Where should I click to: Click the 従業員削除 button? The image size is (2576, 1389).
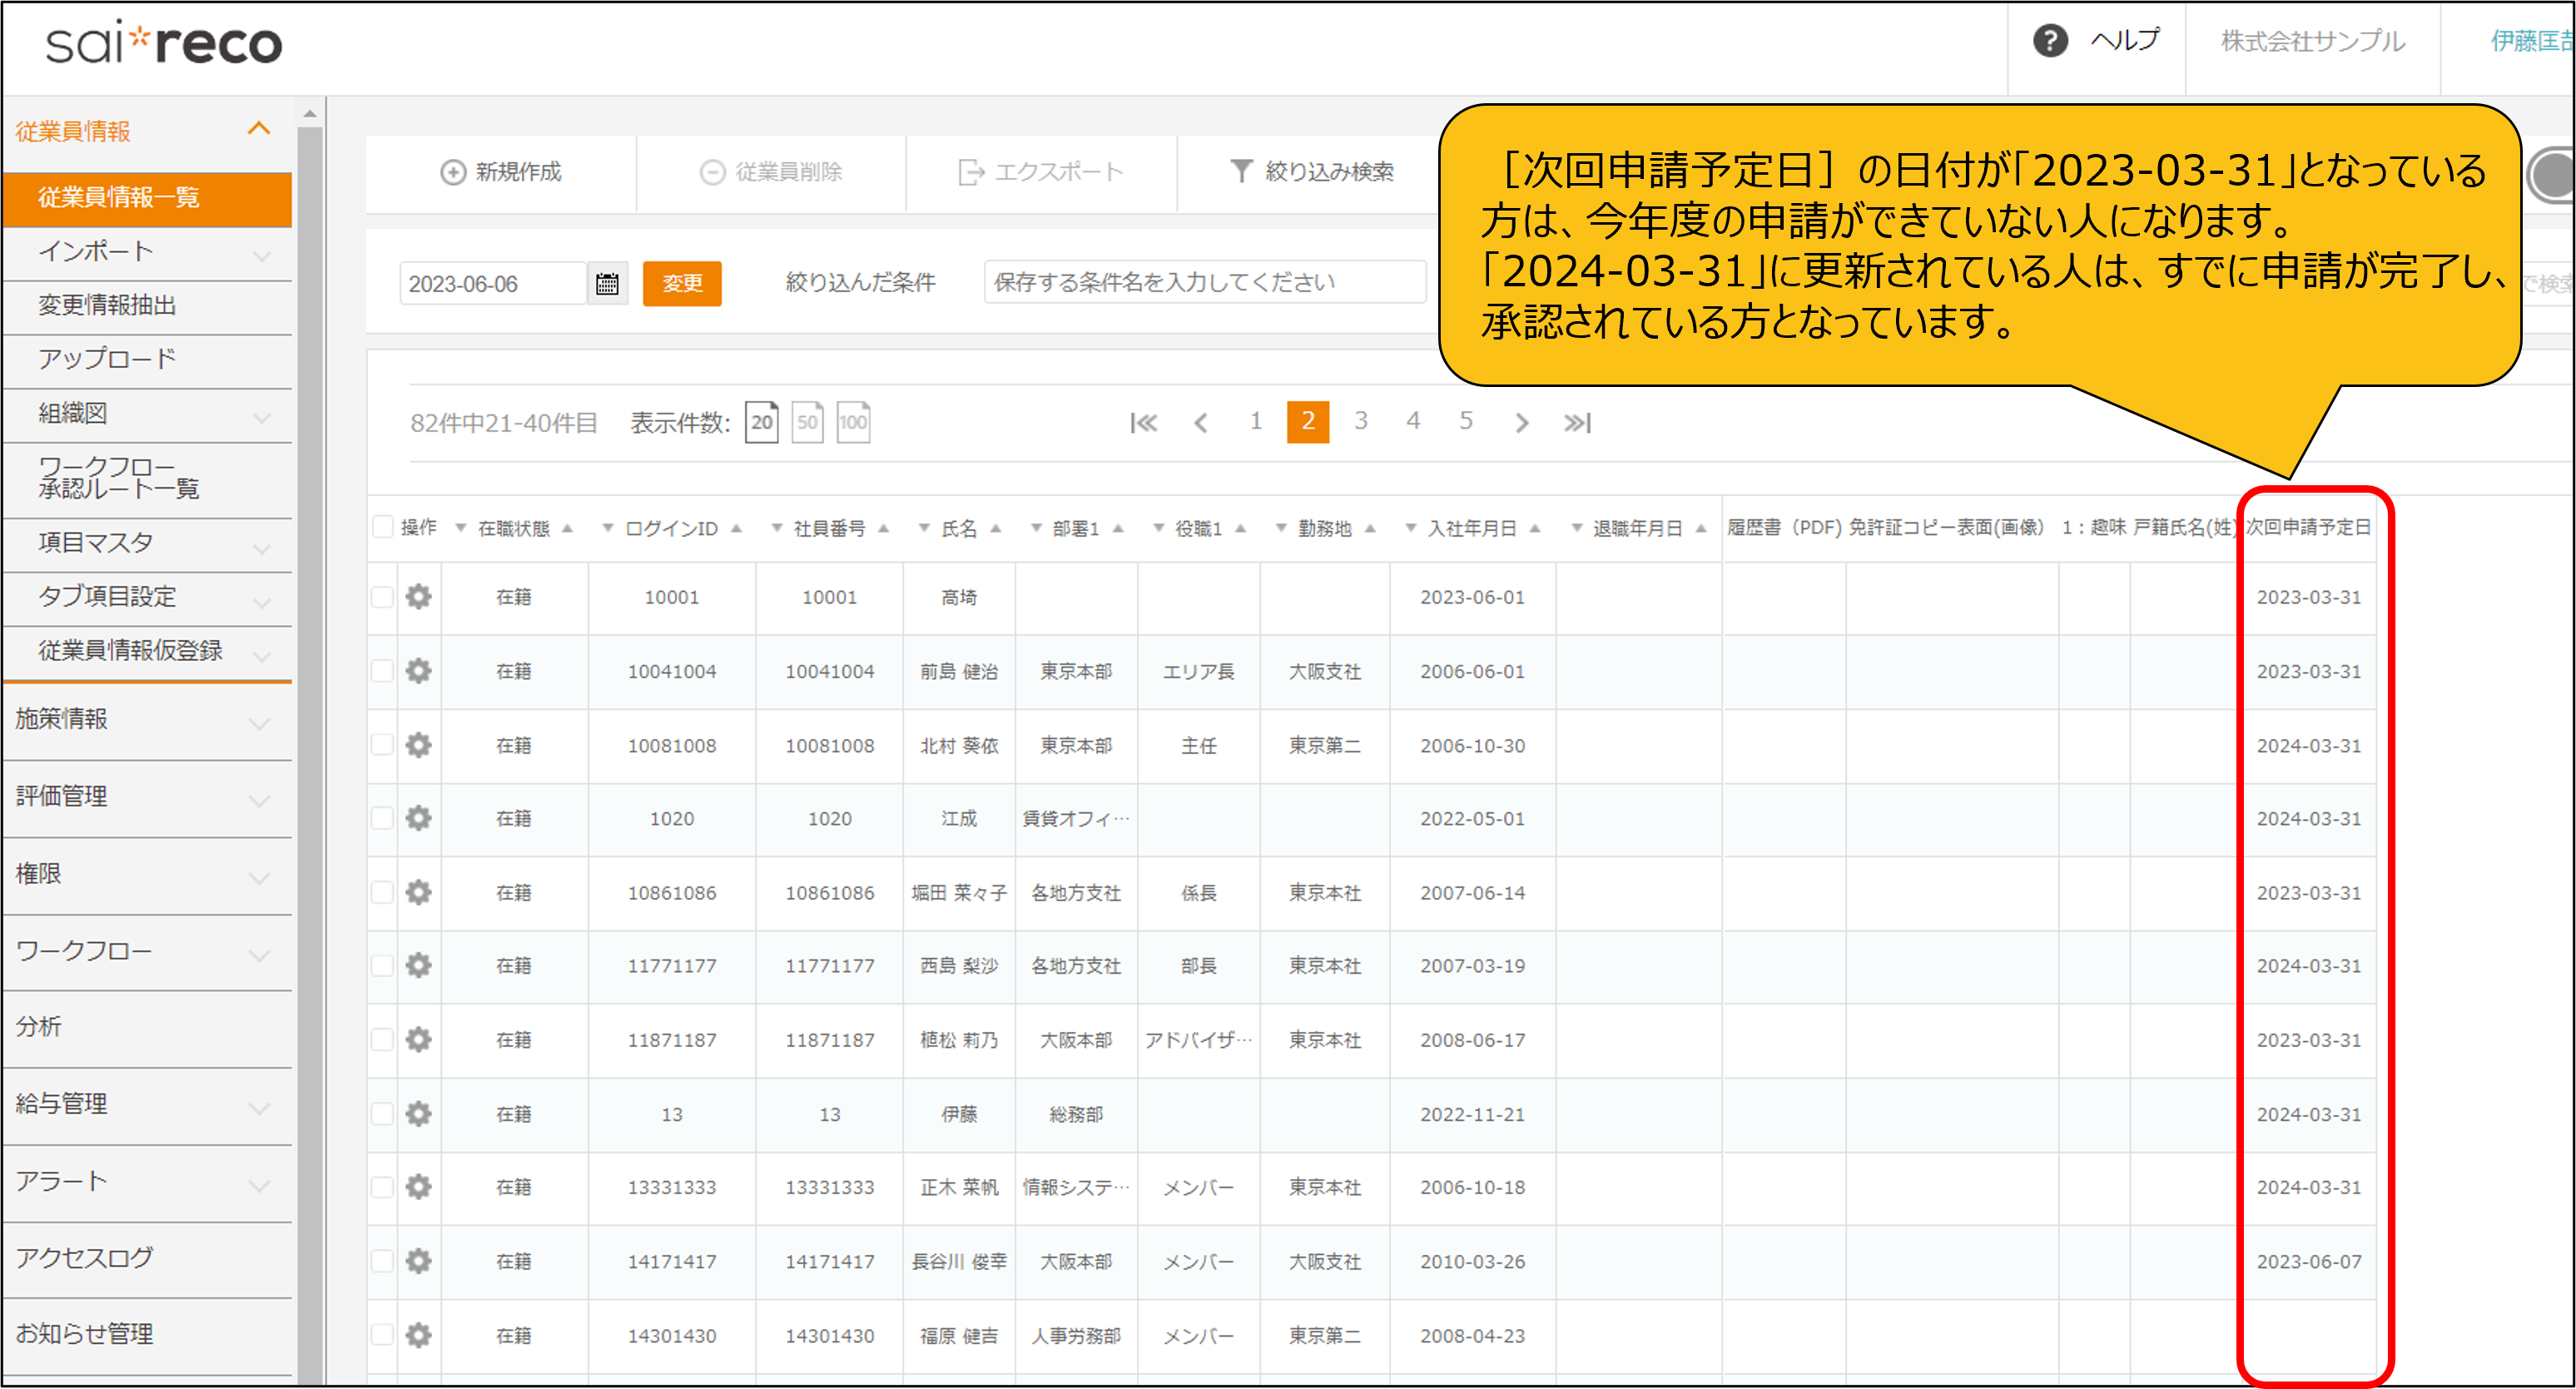point(771,172)
